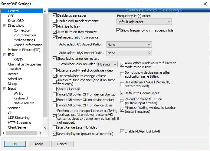The width and height of the screenshot is (210, 151).
Task: Open Auto adapt 16/9 Aspect Ratio dropdown
Action: pos(129,53)
